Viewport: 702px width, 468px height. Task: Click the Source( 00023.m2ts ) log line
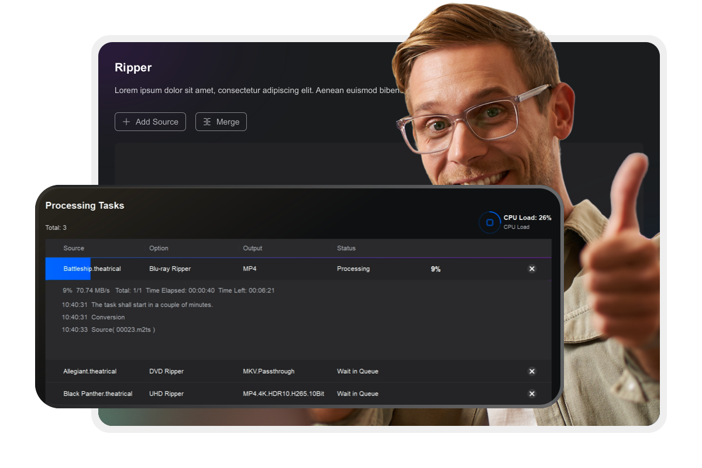pyautogui.click(x=108, y=329)
